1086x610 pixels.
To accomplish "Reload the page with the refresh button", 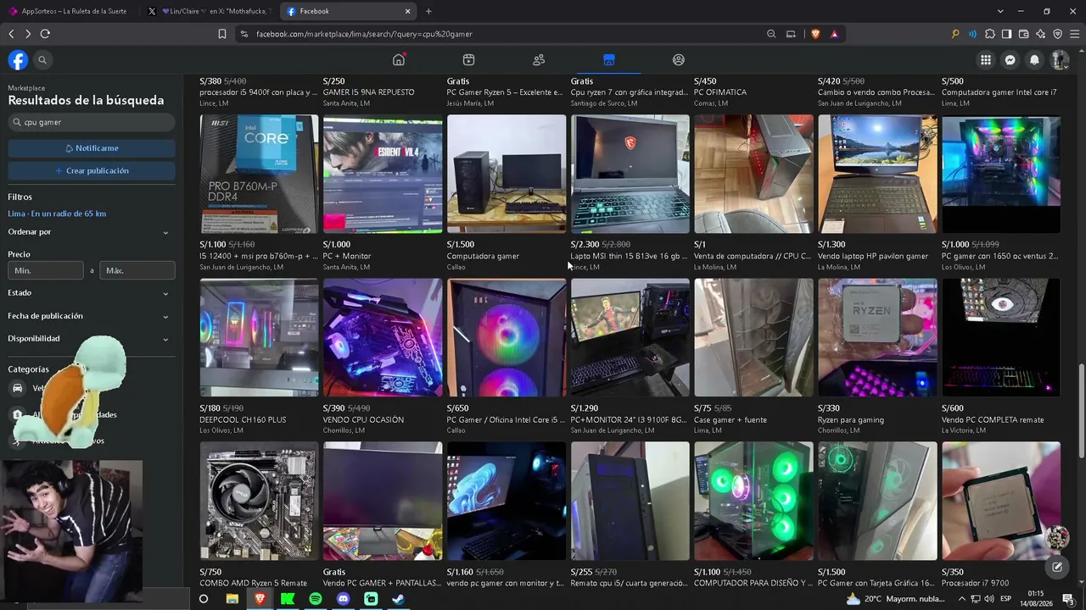I will 45,34.
